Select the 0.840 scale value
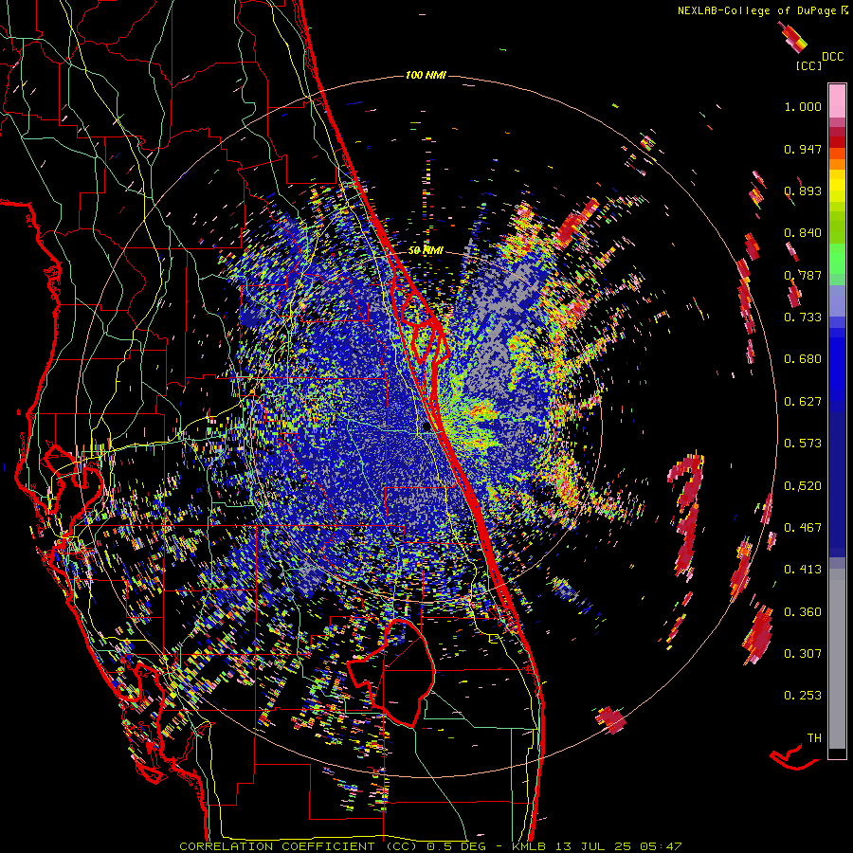This screenshot has height=853, width=853. [x=803, y=233]
